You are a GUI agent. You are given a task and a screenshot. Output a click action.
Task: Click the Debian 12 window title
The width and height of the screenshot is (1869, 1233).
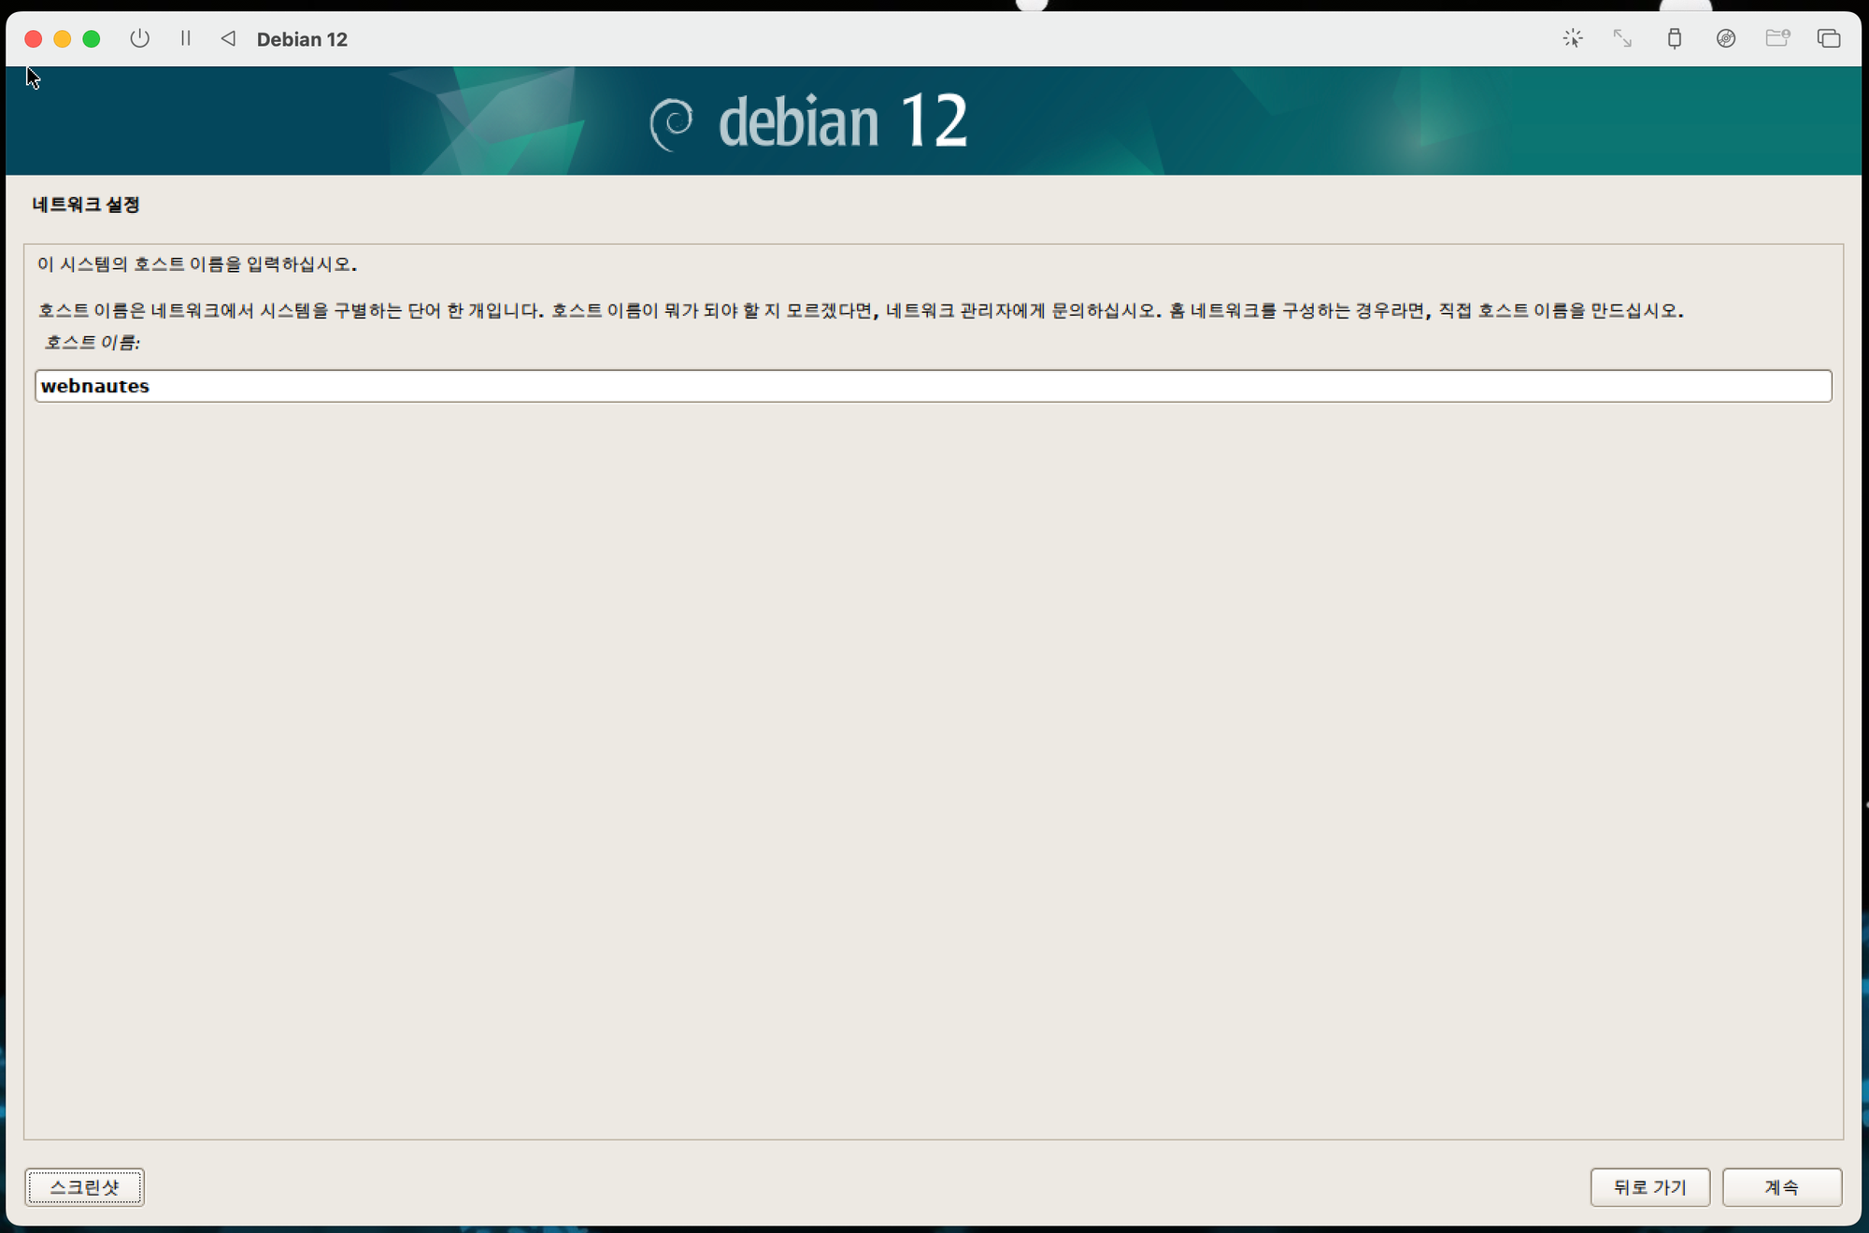point(302,39)
